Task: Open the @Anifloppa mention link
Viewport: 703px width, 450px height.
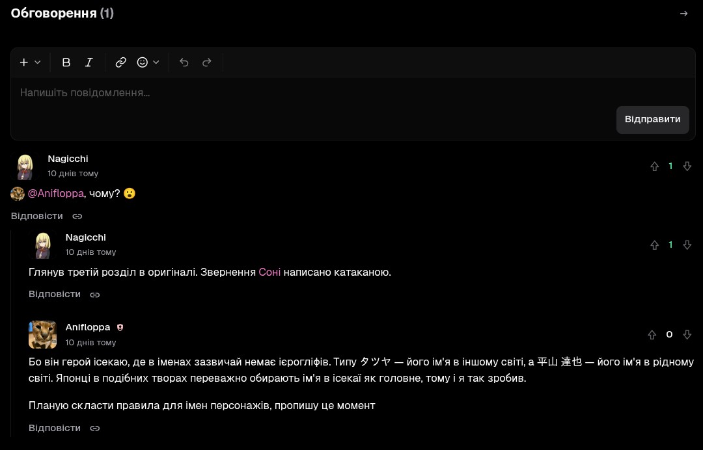Action: pyautogui.click(x=55, y=193)
